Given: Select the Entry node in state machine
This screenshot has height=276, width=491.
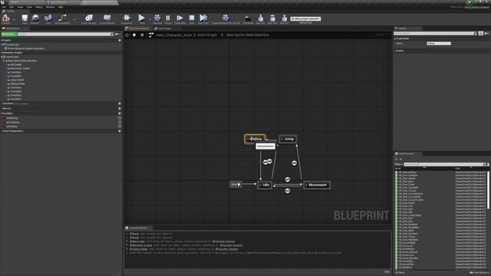Looking at the screenshot, I should tap(236, 185).
